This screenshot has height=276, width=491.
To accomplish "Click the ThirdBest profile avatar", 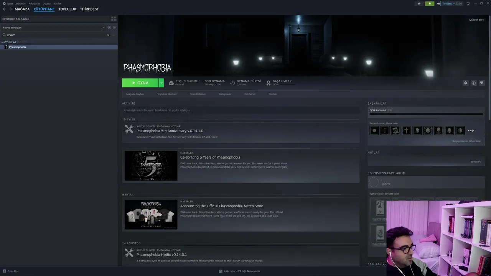I will (439, 3).
